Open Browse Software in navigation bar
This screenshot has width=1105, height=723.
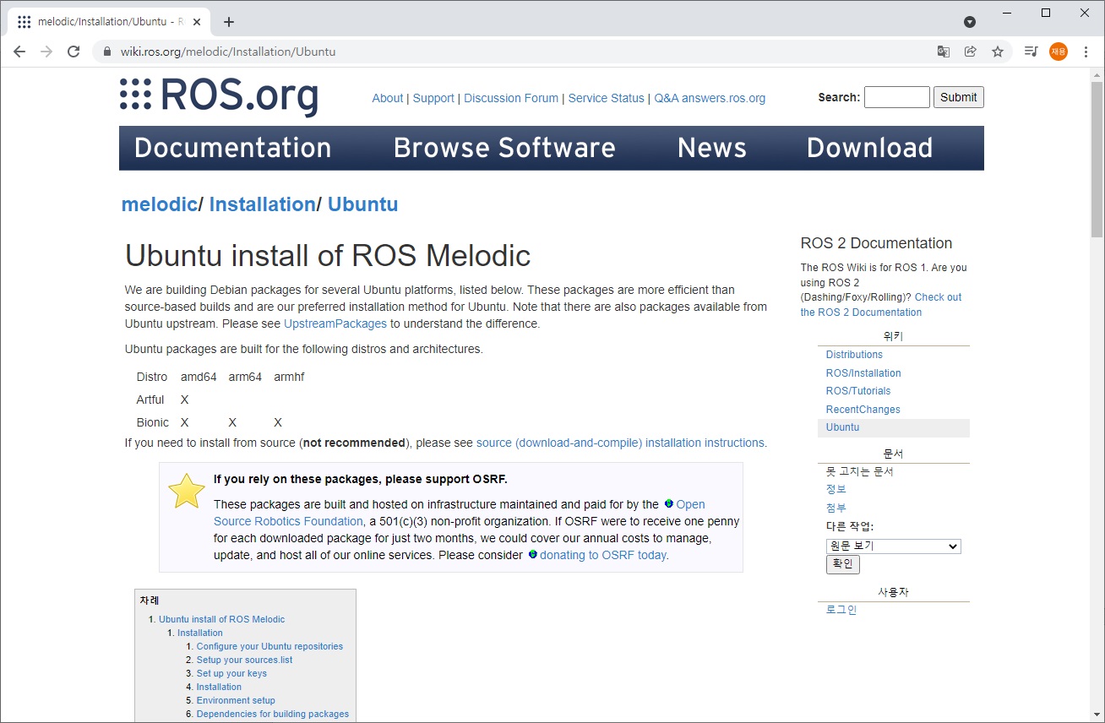pos(504,148)
